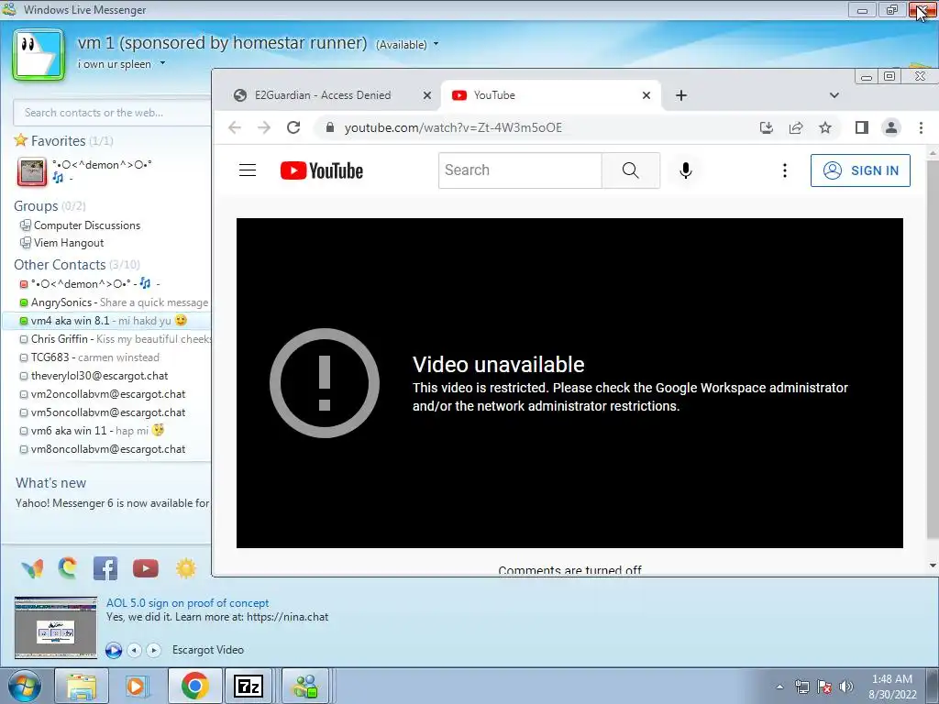939x704 pixels.
Task: Click the YouTube icon in Messenger bottom bar
Action: 146,568
